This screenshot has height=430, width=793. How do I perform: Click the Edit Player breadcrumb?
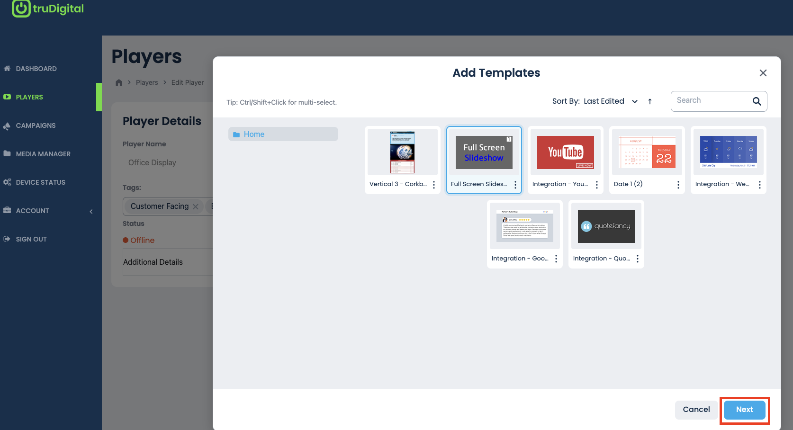click(188, 82)
